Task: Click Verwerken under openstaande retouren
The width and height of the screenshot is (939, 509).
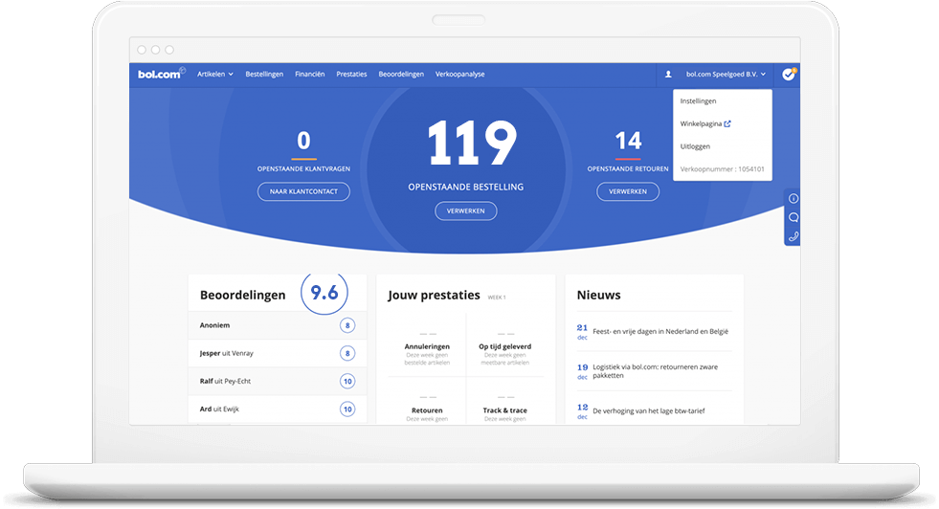Action: click(628, 191)
